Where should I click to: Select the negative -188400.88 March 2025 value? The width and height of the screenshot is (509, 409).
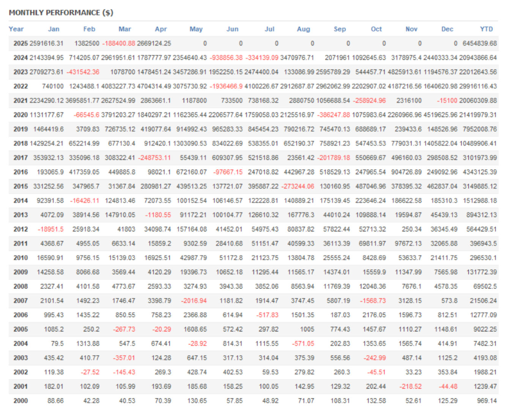point(118,43)
